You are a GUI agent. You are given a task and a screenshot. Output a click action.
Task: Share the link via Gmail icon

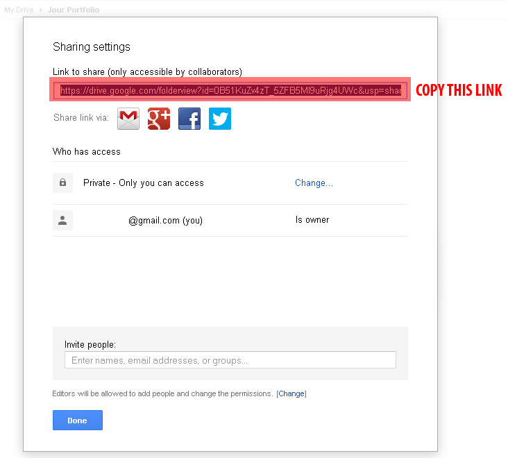(x=128, y=119)
